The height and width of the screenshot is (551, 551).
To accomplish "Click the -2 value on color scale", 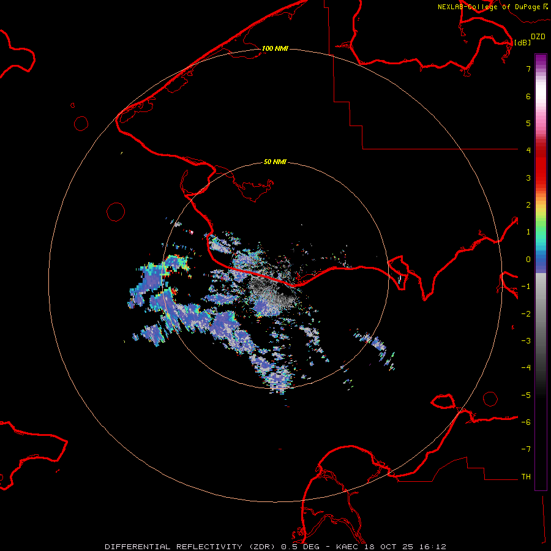I will [x=526, y=314].
